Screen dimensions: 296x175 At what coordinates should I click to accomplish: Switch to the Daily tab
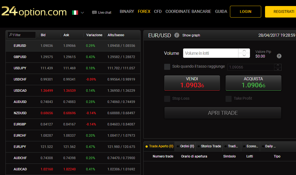point(269,146)
